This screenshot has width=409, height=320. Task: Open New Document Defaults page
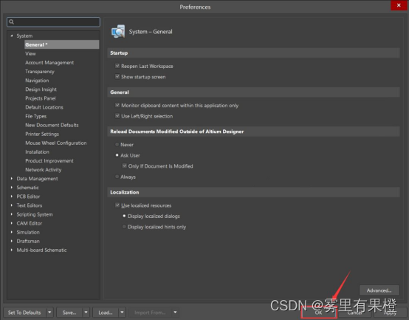52,125
